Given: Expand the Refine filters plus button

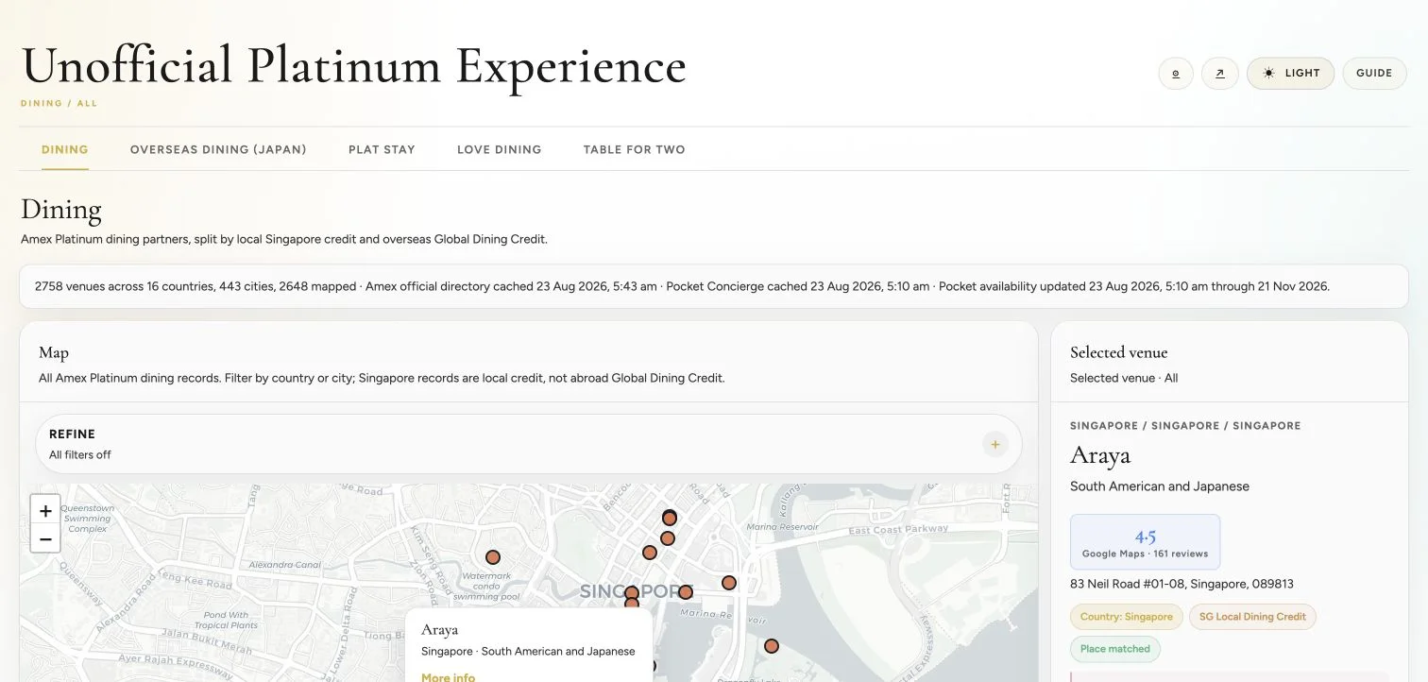Looking at the screenshot, I should pos(994,444).
